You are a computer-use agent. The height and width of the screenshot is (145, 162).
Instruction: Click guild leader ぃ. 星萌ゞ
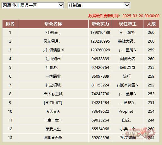[128, 50]
